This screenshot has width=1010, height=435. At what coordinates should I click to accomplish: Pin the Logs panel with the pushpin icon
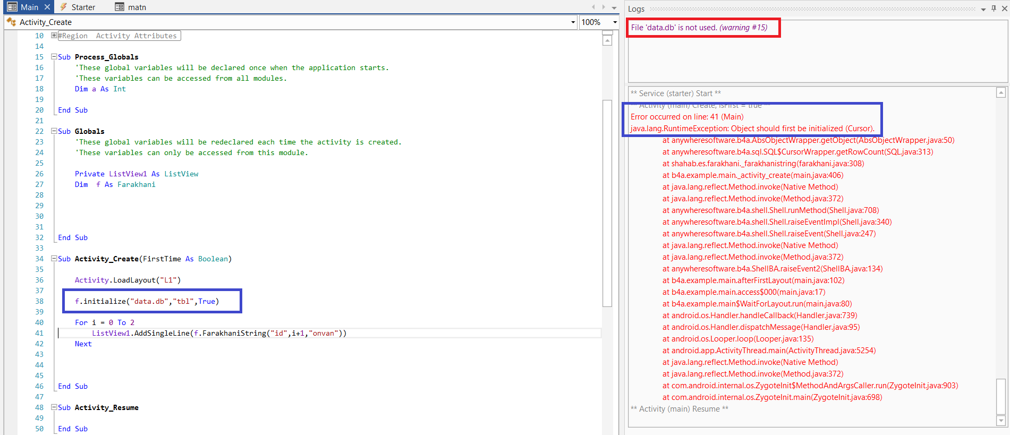(x=994, y=8)
